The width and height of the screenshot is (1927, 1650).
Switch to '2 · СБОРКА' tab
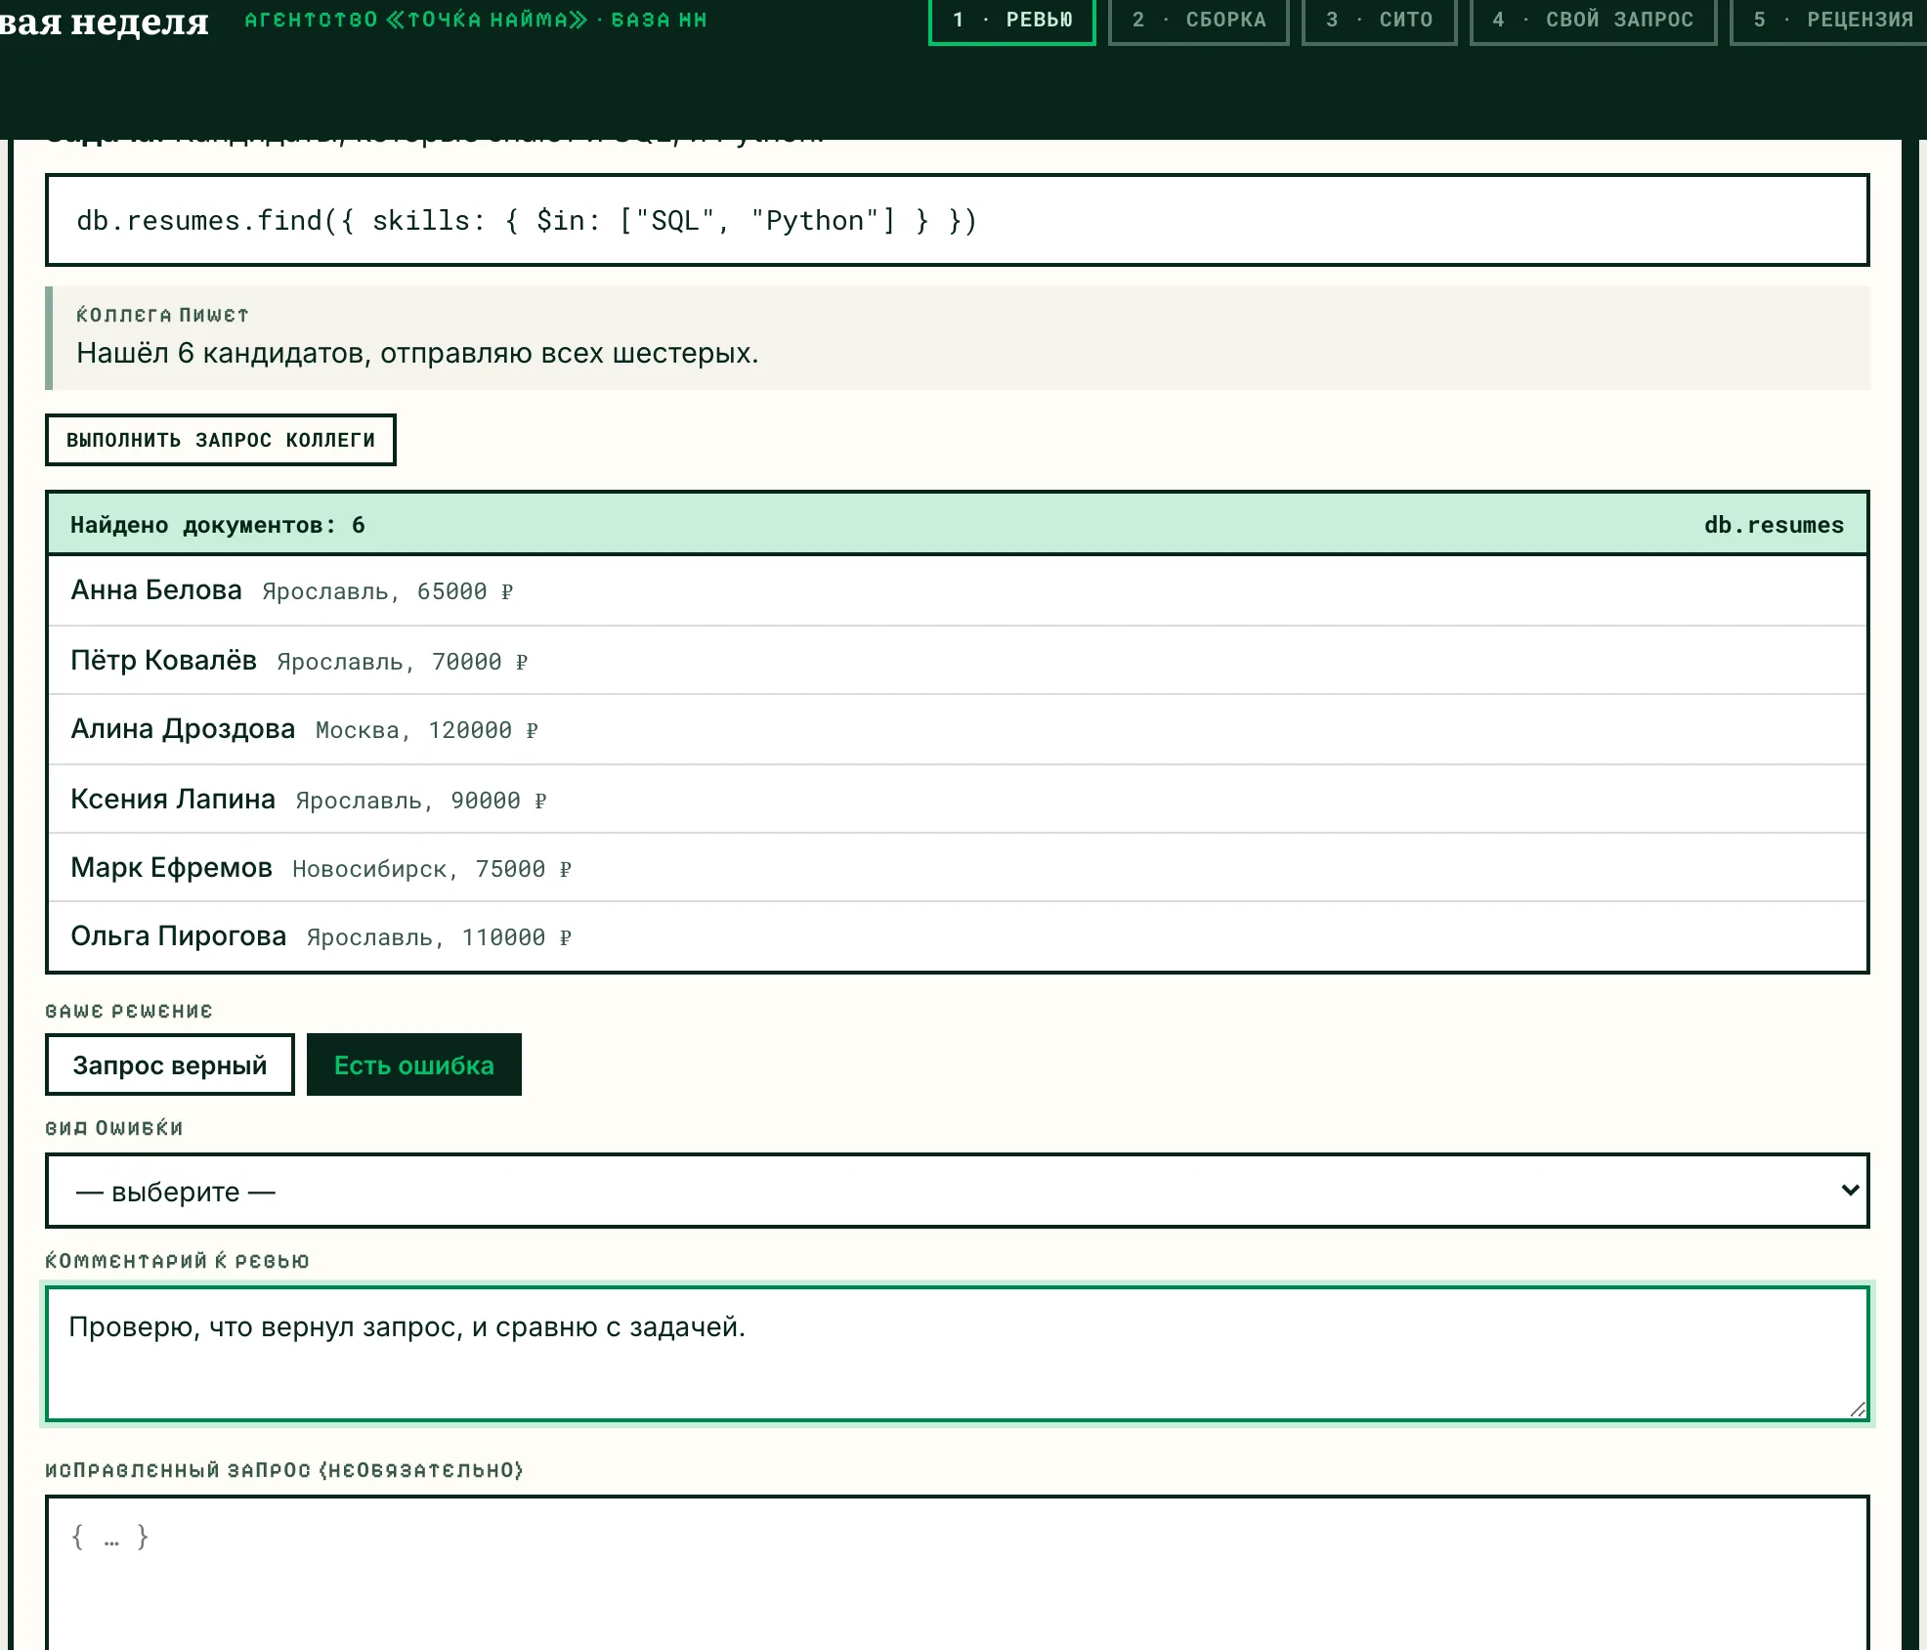tap(1199, 21)
